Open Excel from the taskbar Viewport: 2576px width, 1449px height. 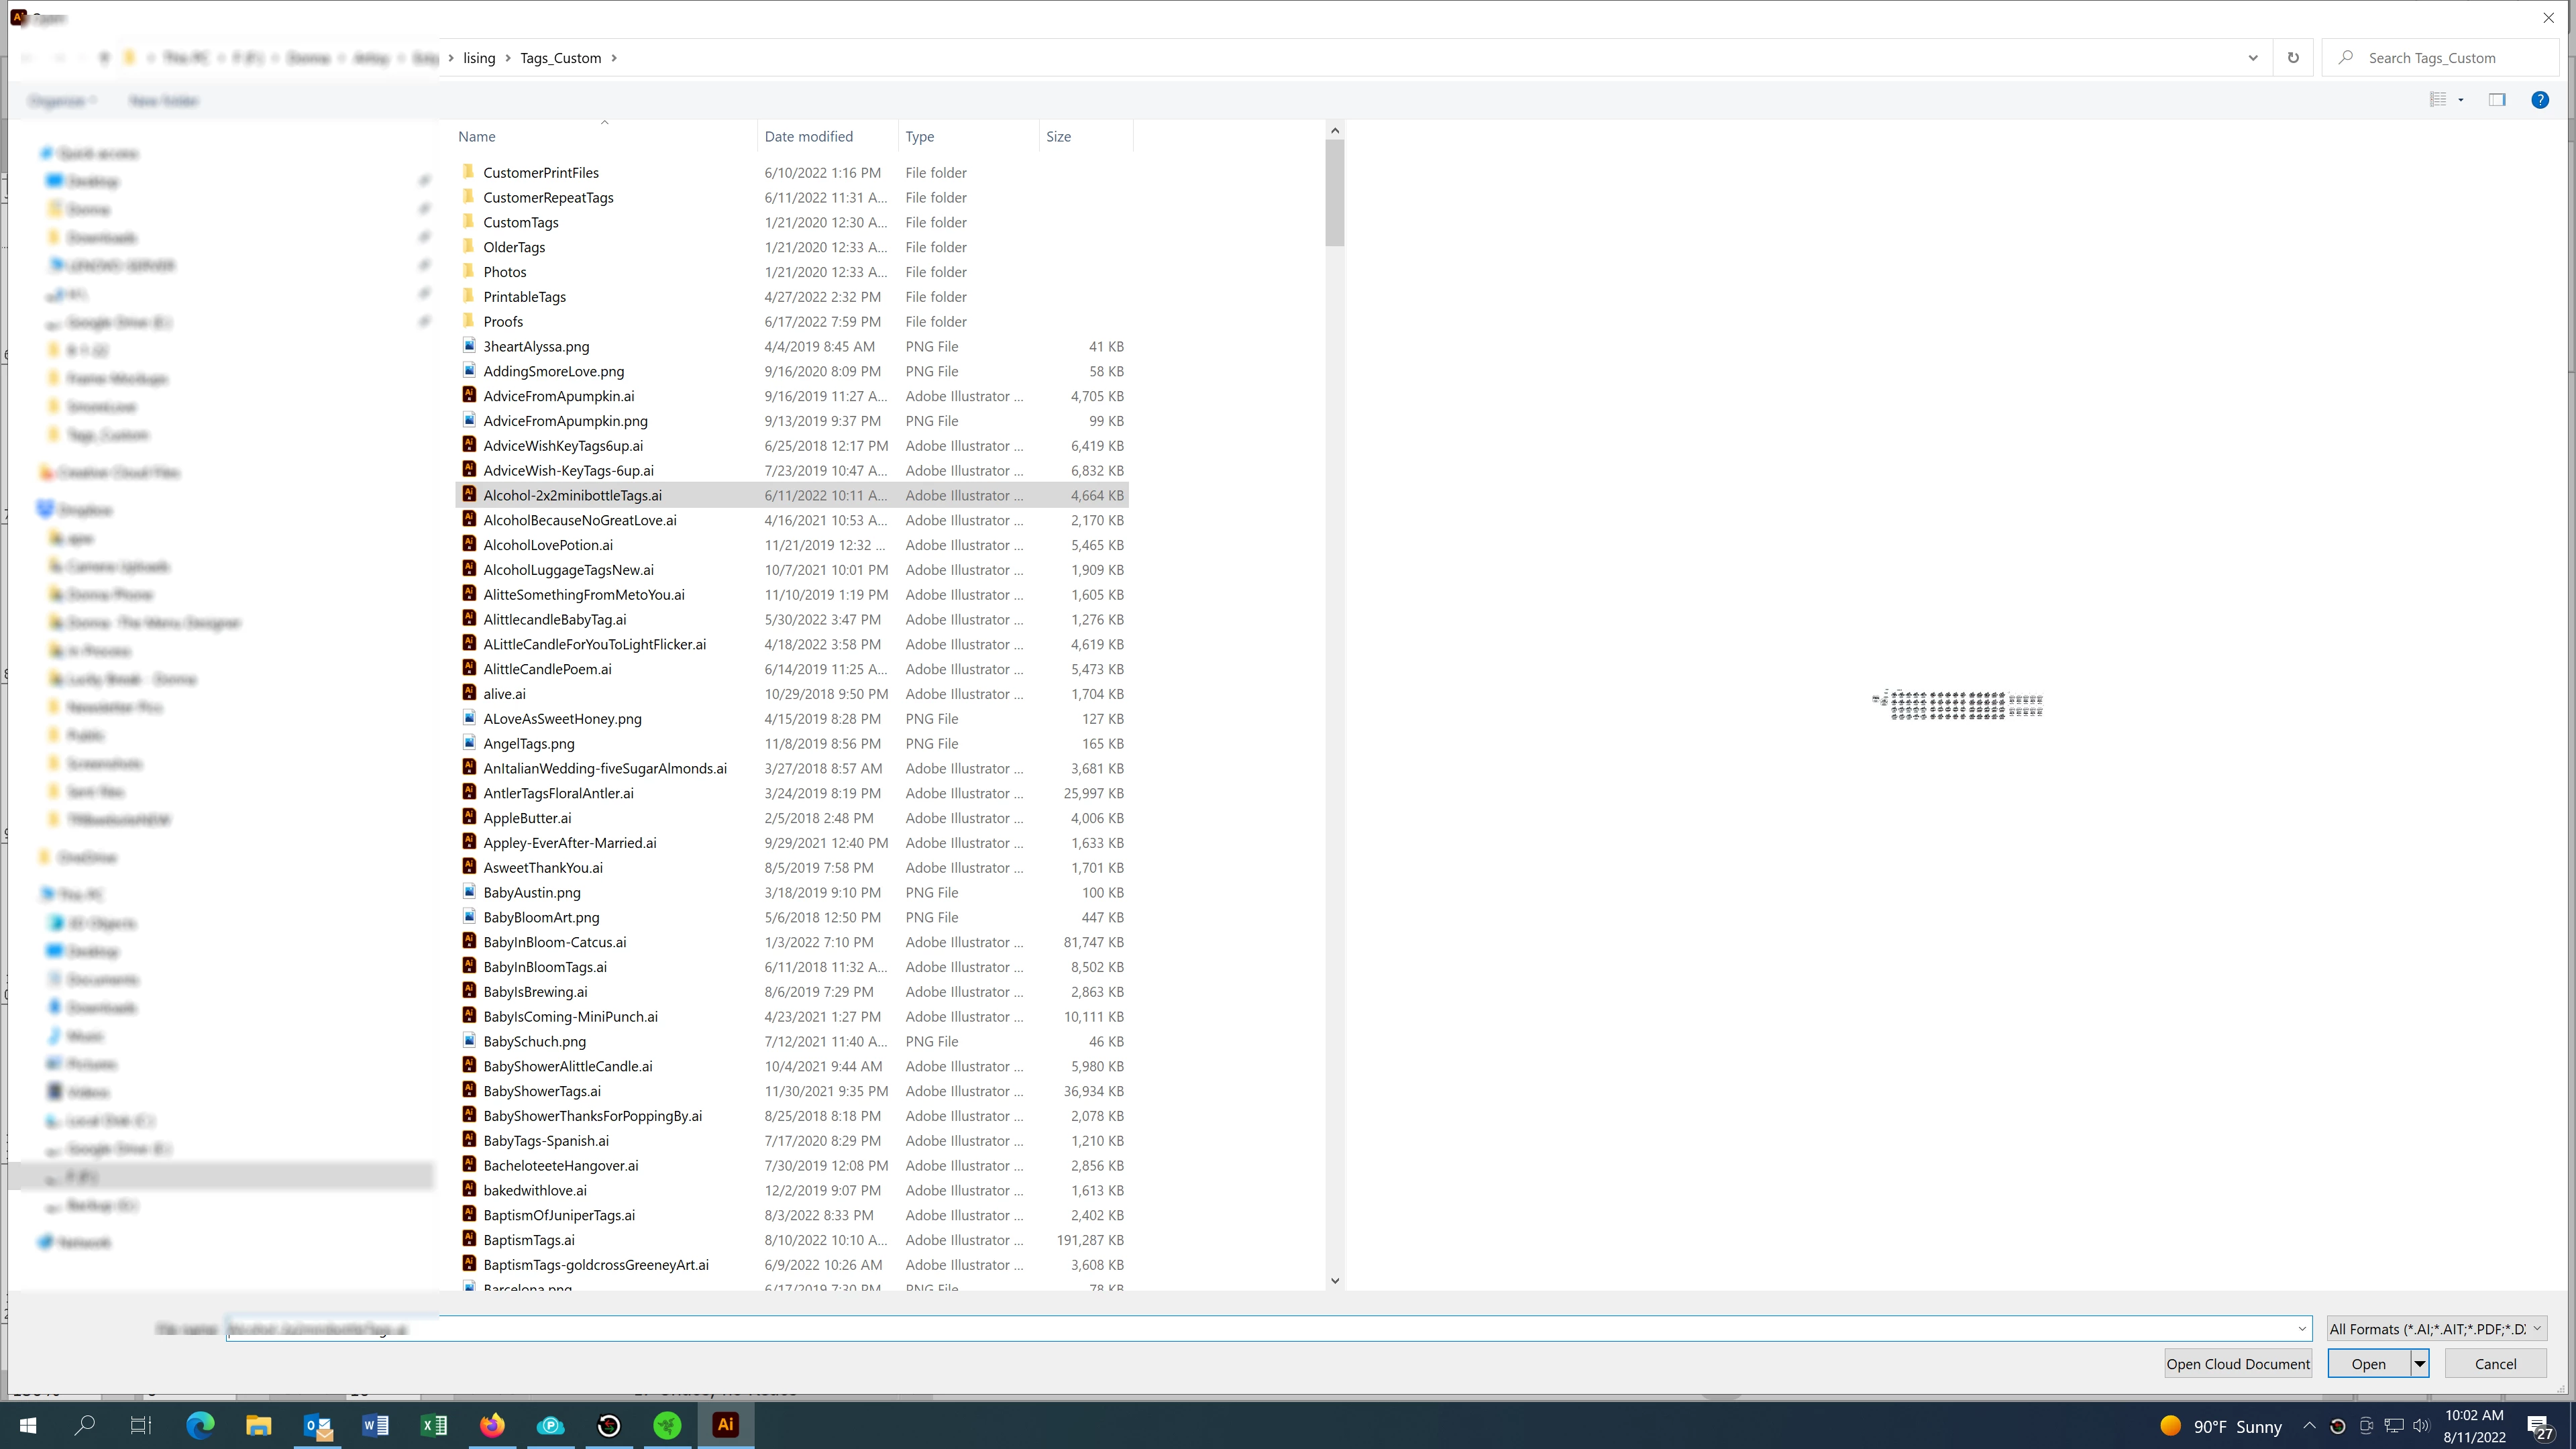click(x=434, y=1425)
